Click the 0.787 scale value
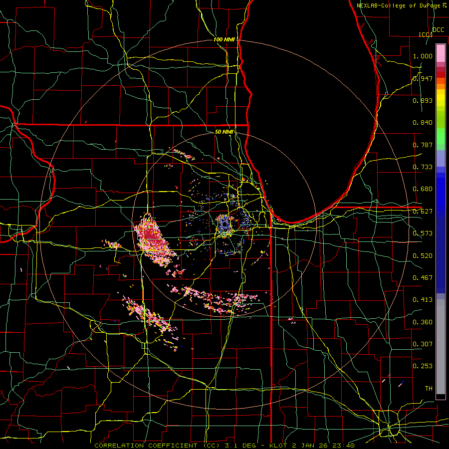This screenshot has width=449, height=449. (423, 145)
